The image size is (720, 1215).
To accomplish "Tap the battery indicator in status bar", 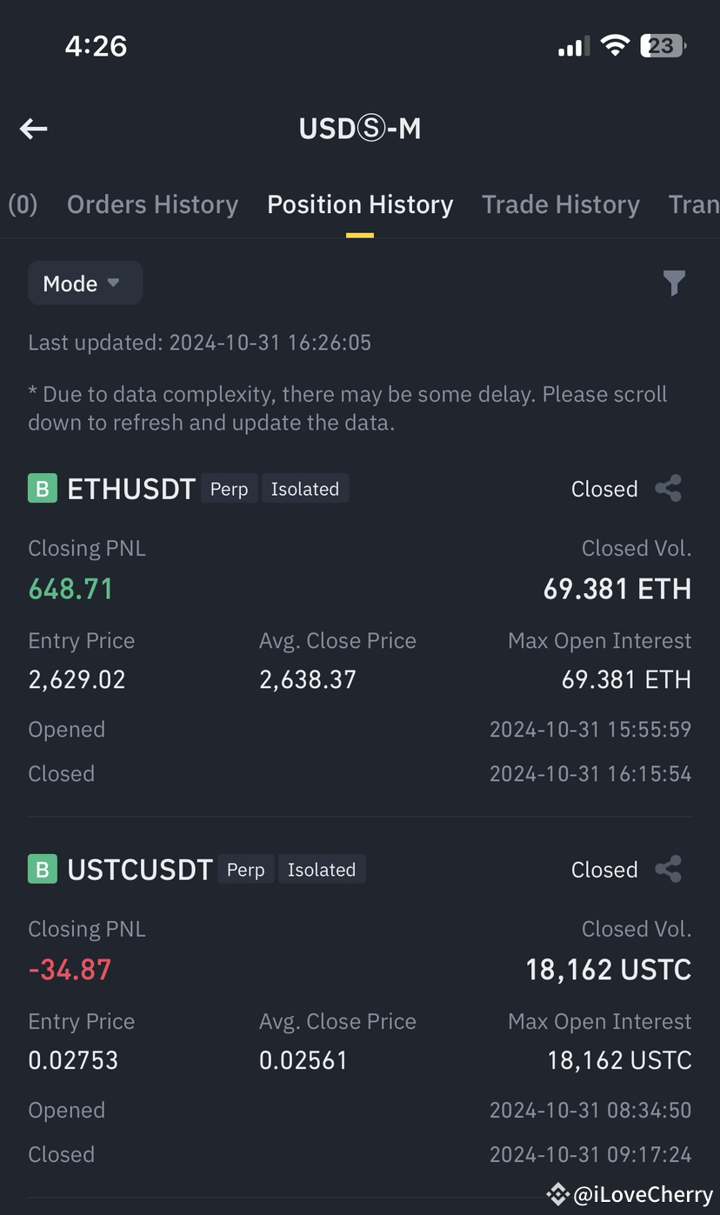I will click(663, 46).
